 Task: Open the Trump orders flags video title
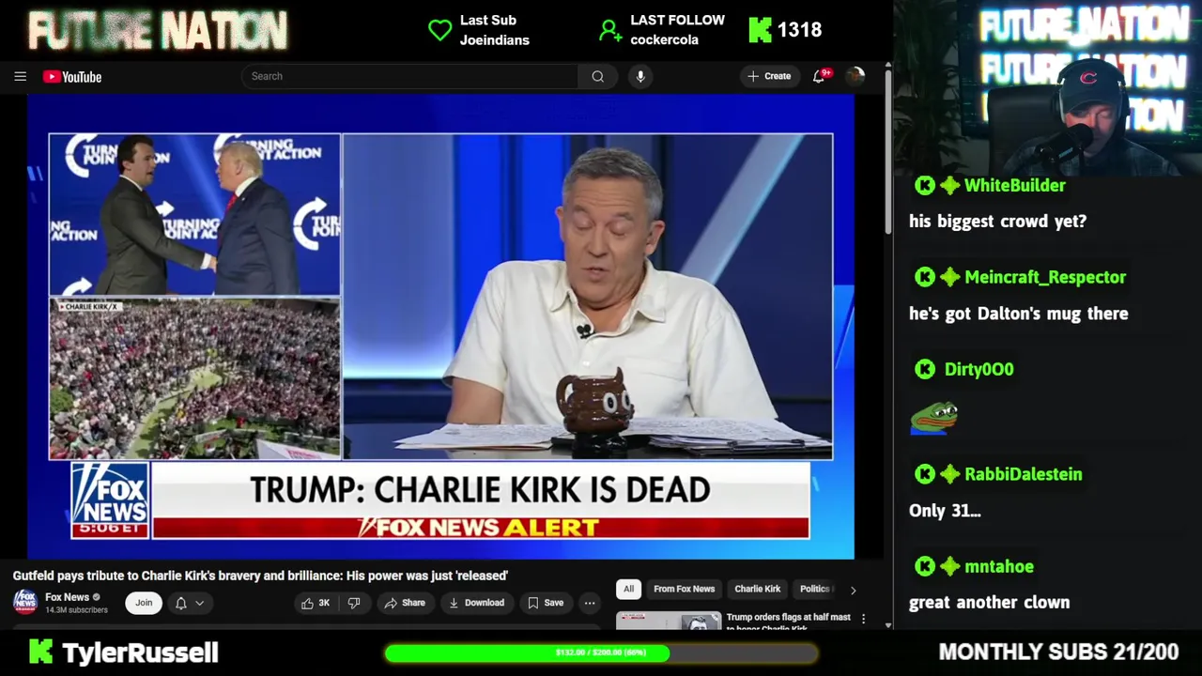click(788, 621)
